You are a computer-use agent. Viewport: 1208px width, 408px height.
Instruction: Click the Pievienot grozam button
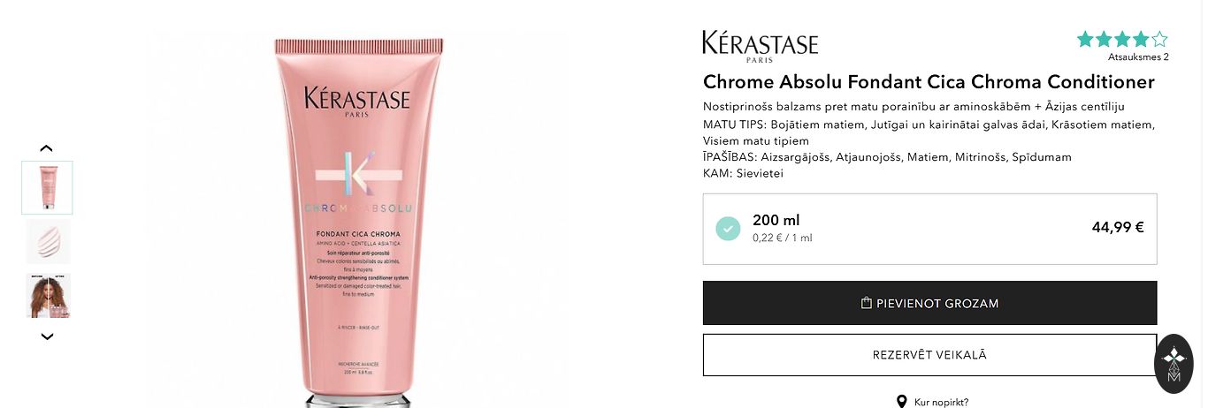929,303
